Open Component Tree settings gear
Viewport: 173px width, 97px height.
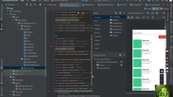pos(120,55)
